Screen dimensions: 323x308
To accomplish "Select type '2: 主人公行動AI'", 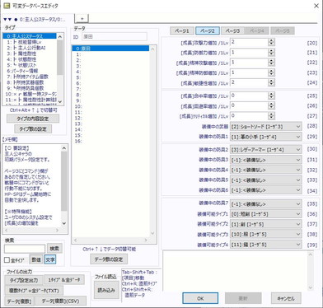I will pyautogui.click(x=30, y=48).
